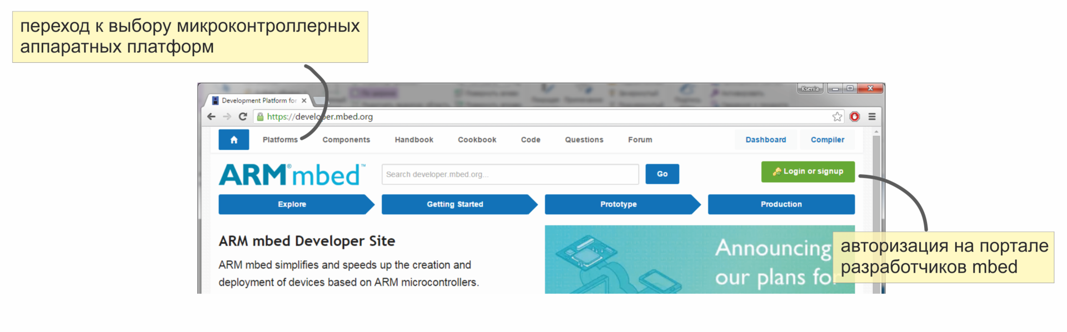Image resolution: width=1067 pixels, height=332 pixels.
Task: Click the Announcing plans banner image
Action: [700, 259]
